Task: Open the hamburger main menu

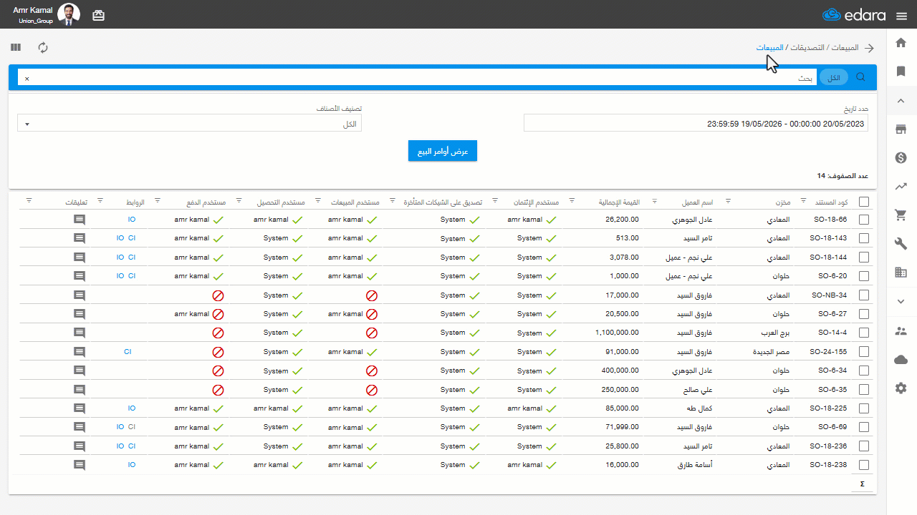Action: click(x=901, y=15)
